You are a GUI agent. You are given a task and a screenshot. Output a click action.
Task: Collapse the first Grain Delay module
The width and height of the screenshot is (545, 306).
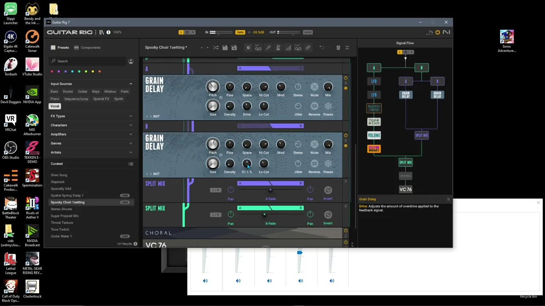point(346,83)
